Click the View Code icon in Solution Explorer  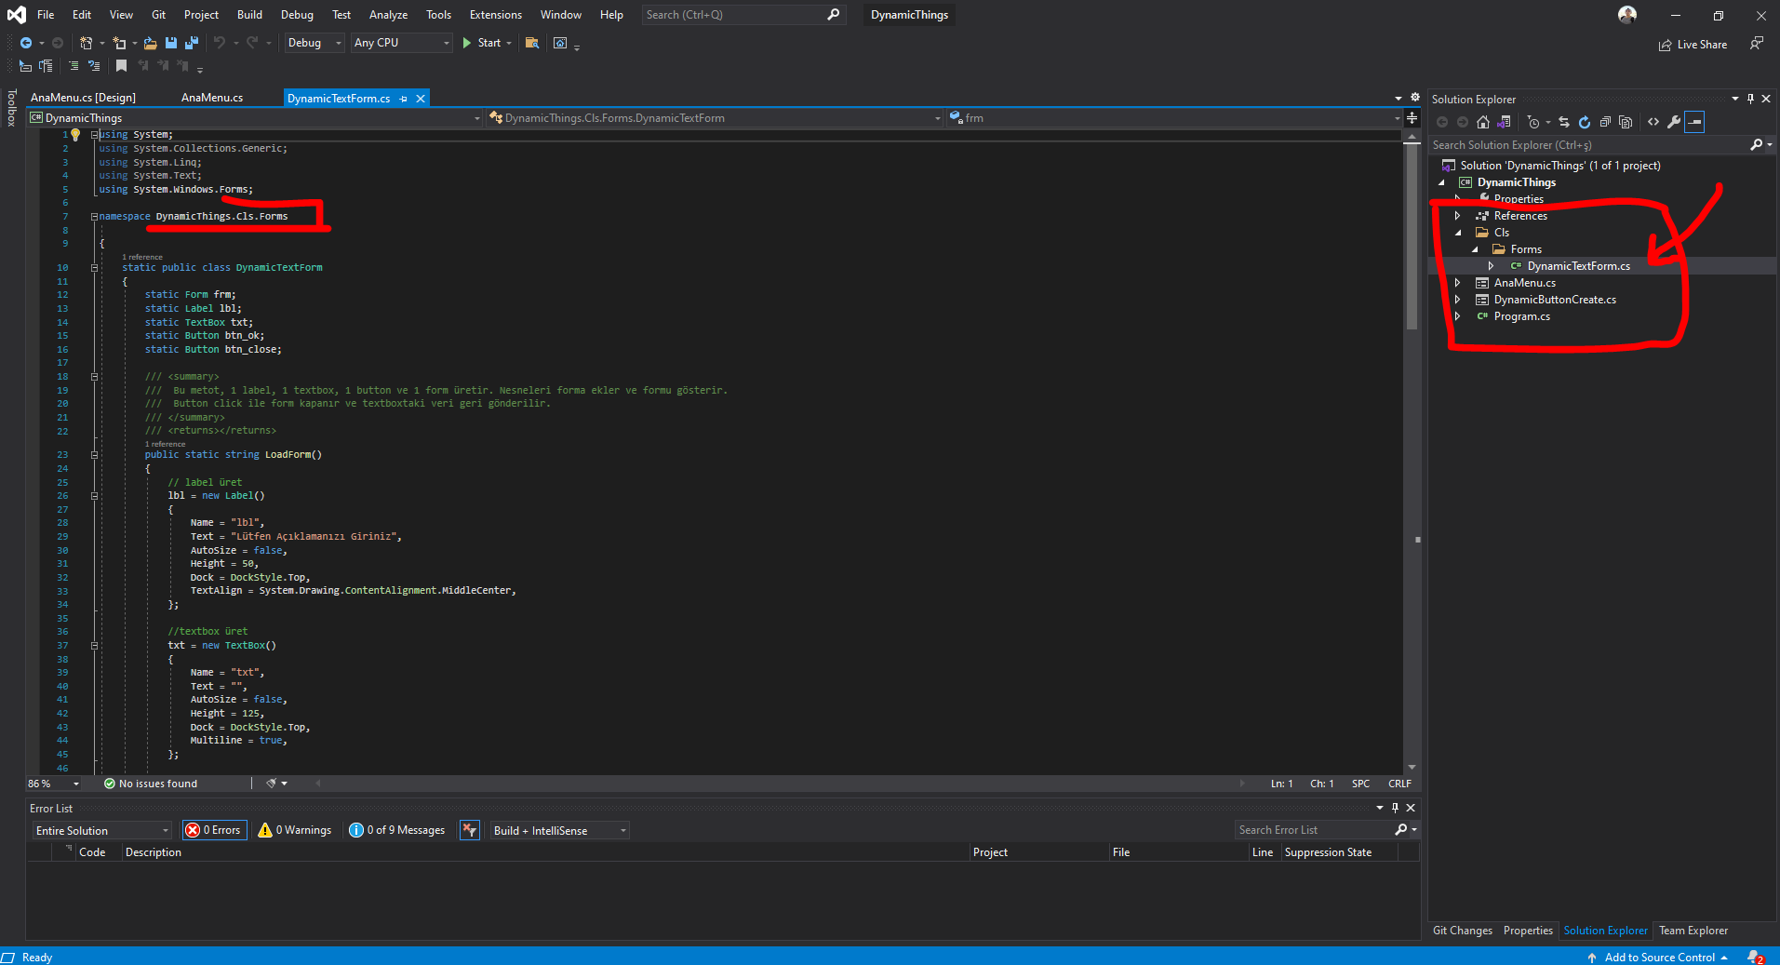(1653, 122)
